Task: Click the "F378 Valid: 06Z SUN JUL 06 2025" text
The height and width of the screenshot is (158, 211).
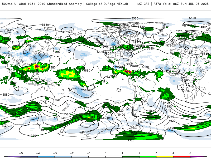Action: [181, 4]
